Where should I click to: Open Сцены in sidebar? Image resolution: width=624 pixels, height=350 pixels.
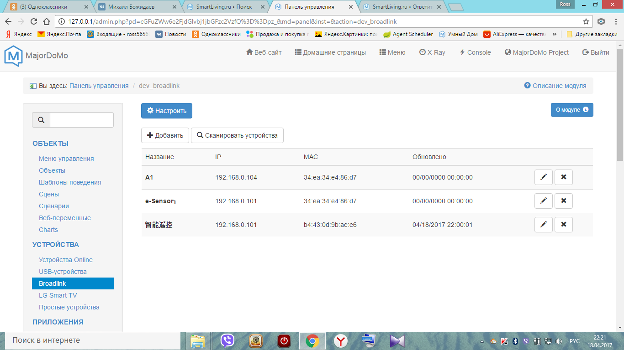click(x=49, y=194)
